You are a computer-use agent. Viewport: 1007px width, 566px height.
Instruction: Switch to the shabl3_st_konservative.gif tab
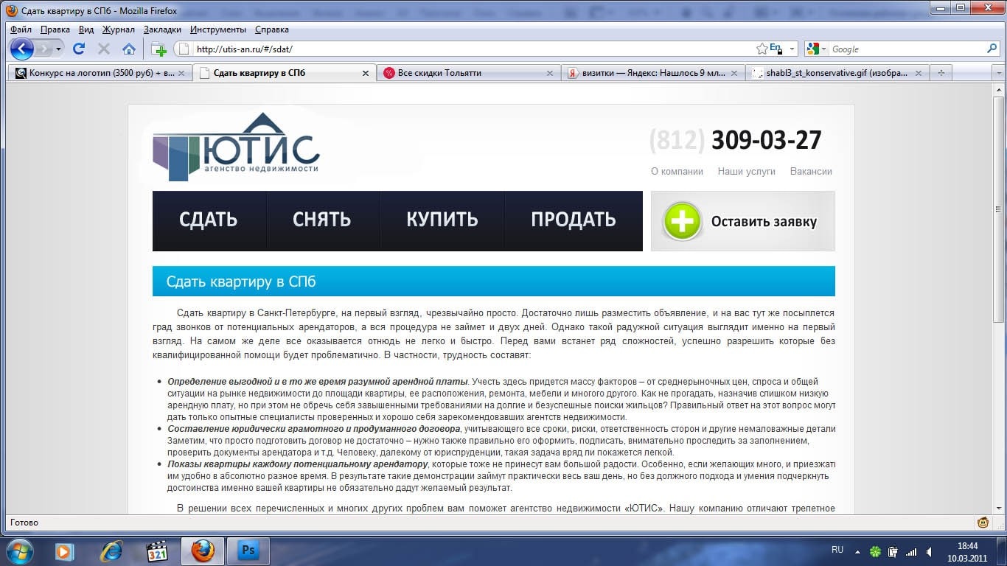tap(837, 73)
